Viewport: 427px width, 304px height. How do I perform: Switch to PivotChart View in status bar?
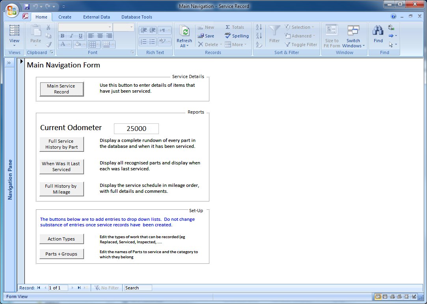(x=399, y=297)
